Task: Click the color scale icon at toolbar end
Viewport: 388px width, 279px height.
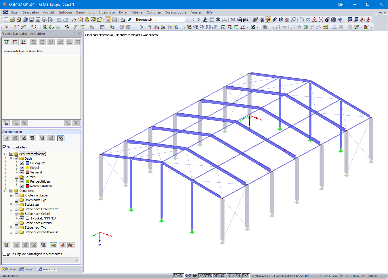Action: pos(367,27)
